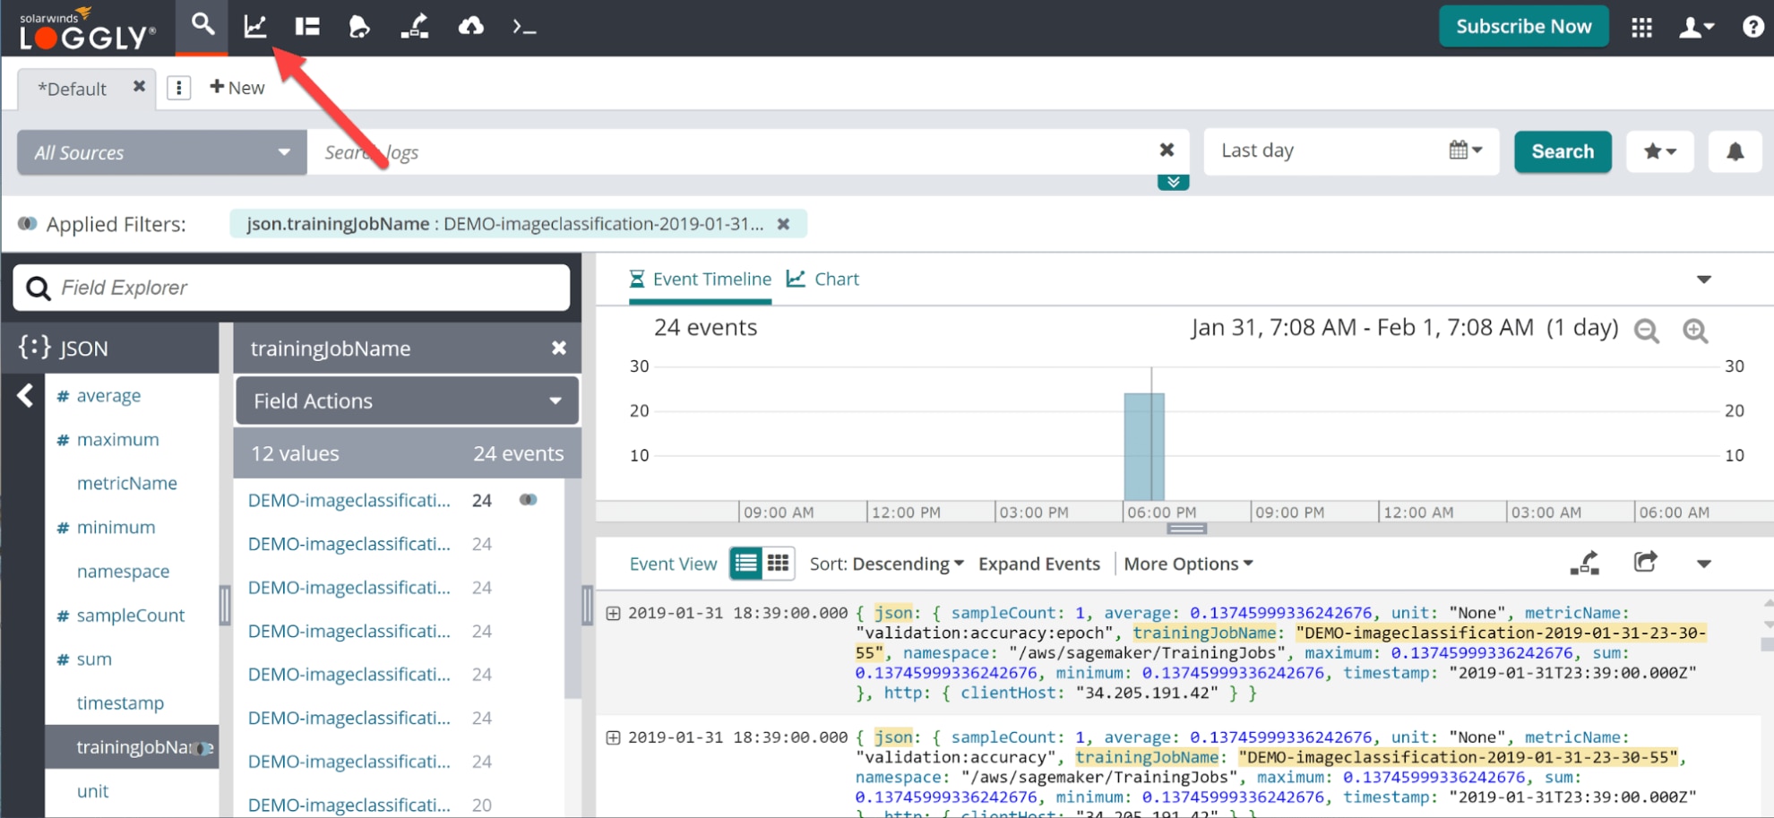Toggle the switch next to the first DEMO-imageclassification value
Viewport: 1774px width, 818px height.
pyautogui.click(x=528, y=500)
